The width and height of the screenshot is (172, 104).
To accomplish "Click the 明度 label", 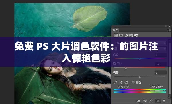I will [116, 72].
